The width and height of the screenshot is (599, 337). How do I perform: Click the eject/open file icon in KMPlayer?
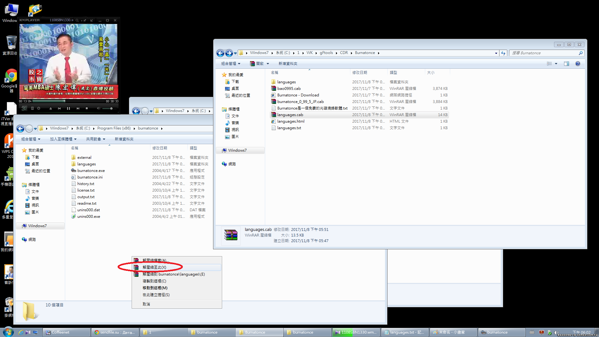(51, 108)
